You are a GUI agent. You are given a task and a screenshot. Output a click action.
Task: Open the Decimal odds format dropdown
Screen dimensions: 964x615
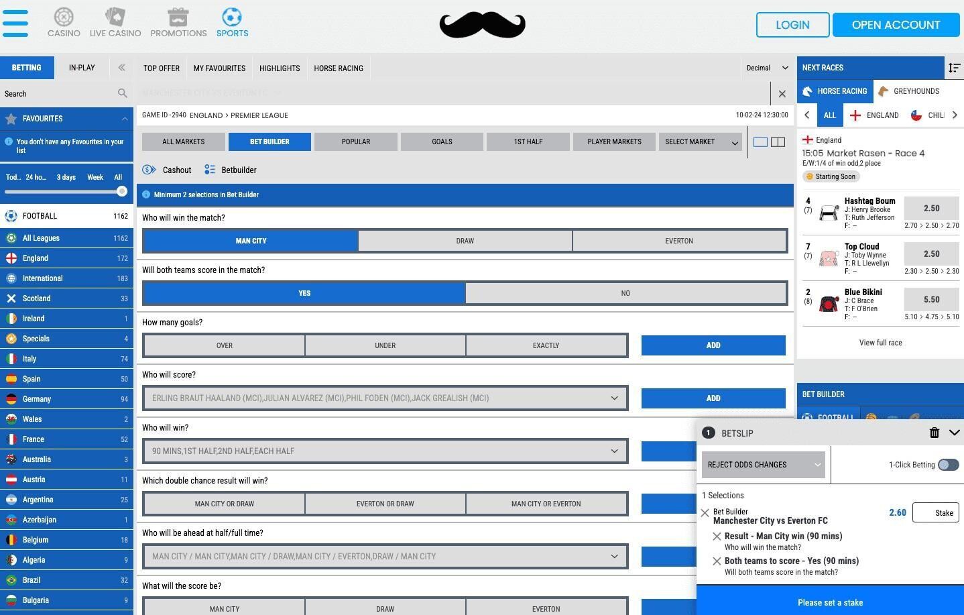pos(768,68)
